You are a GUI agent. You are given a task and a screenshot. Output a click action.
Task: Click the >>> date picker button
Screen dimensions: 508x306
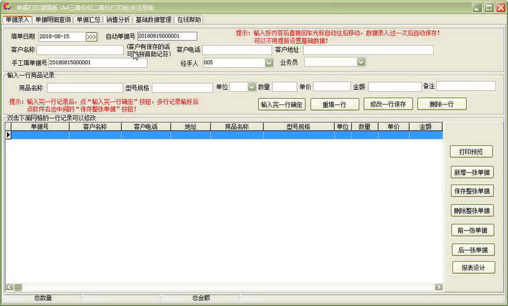pyautogui.click(x=91, y=37)
